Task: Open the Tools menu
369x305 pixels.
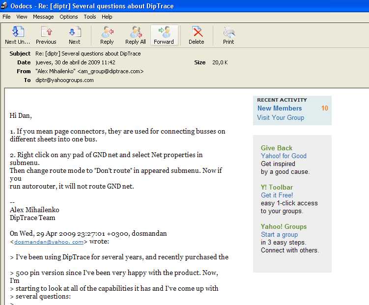Action: click(90, 17)
